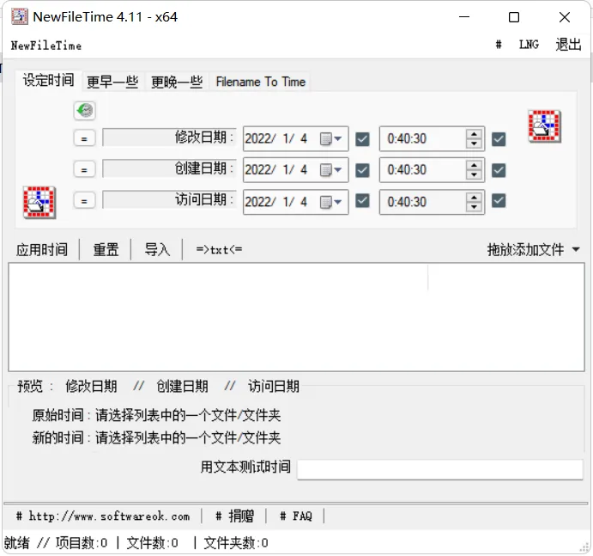Increase 创建日期 time with up spinner

474,165
